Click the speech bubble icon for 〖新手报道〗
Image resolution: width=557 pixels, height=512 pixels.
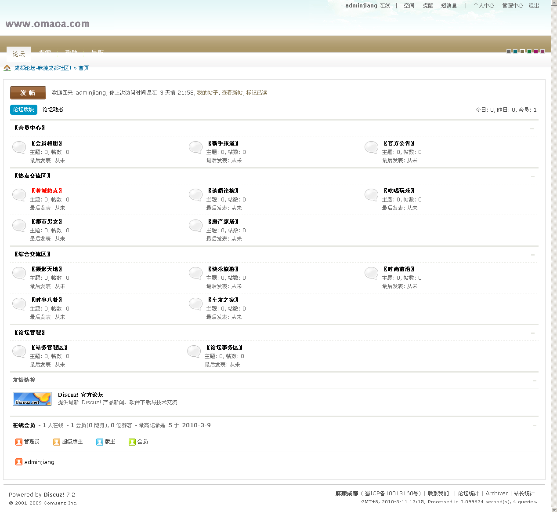(195, 147)
